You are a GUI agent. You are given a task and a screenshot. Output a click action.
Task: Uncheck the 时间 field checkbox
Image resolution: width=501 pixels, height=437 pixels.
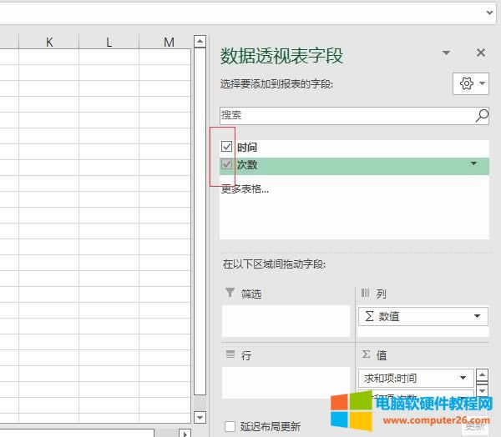pyautogui.click(x=227, y=147)
